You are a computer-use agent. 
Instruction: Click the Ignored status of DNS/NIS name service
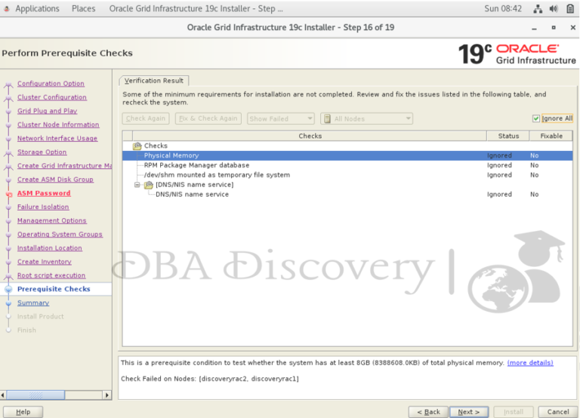pyautogui.click(x=499, y=195)
